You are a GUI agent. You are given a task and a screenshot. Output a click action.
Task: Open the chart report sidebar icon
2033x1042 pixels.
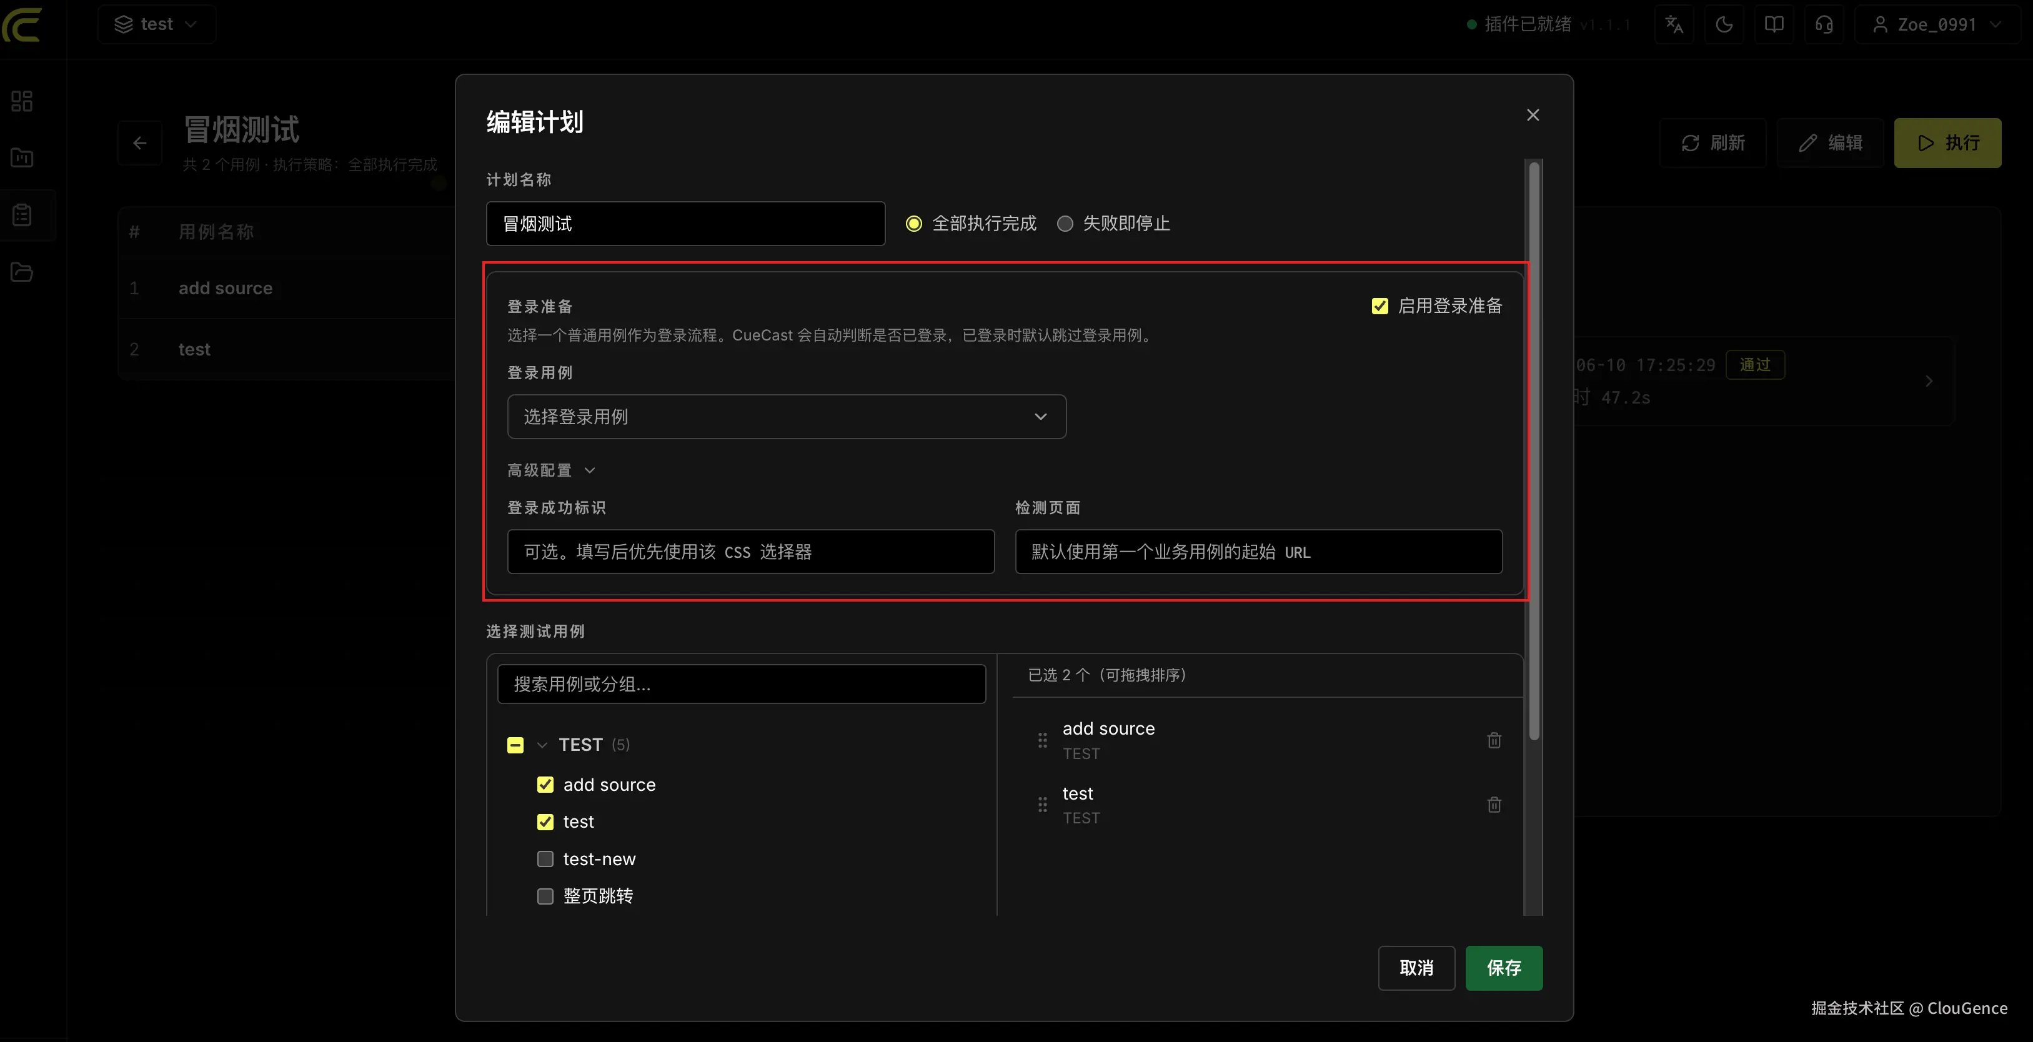click(22, 158)
